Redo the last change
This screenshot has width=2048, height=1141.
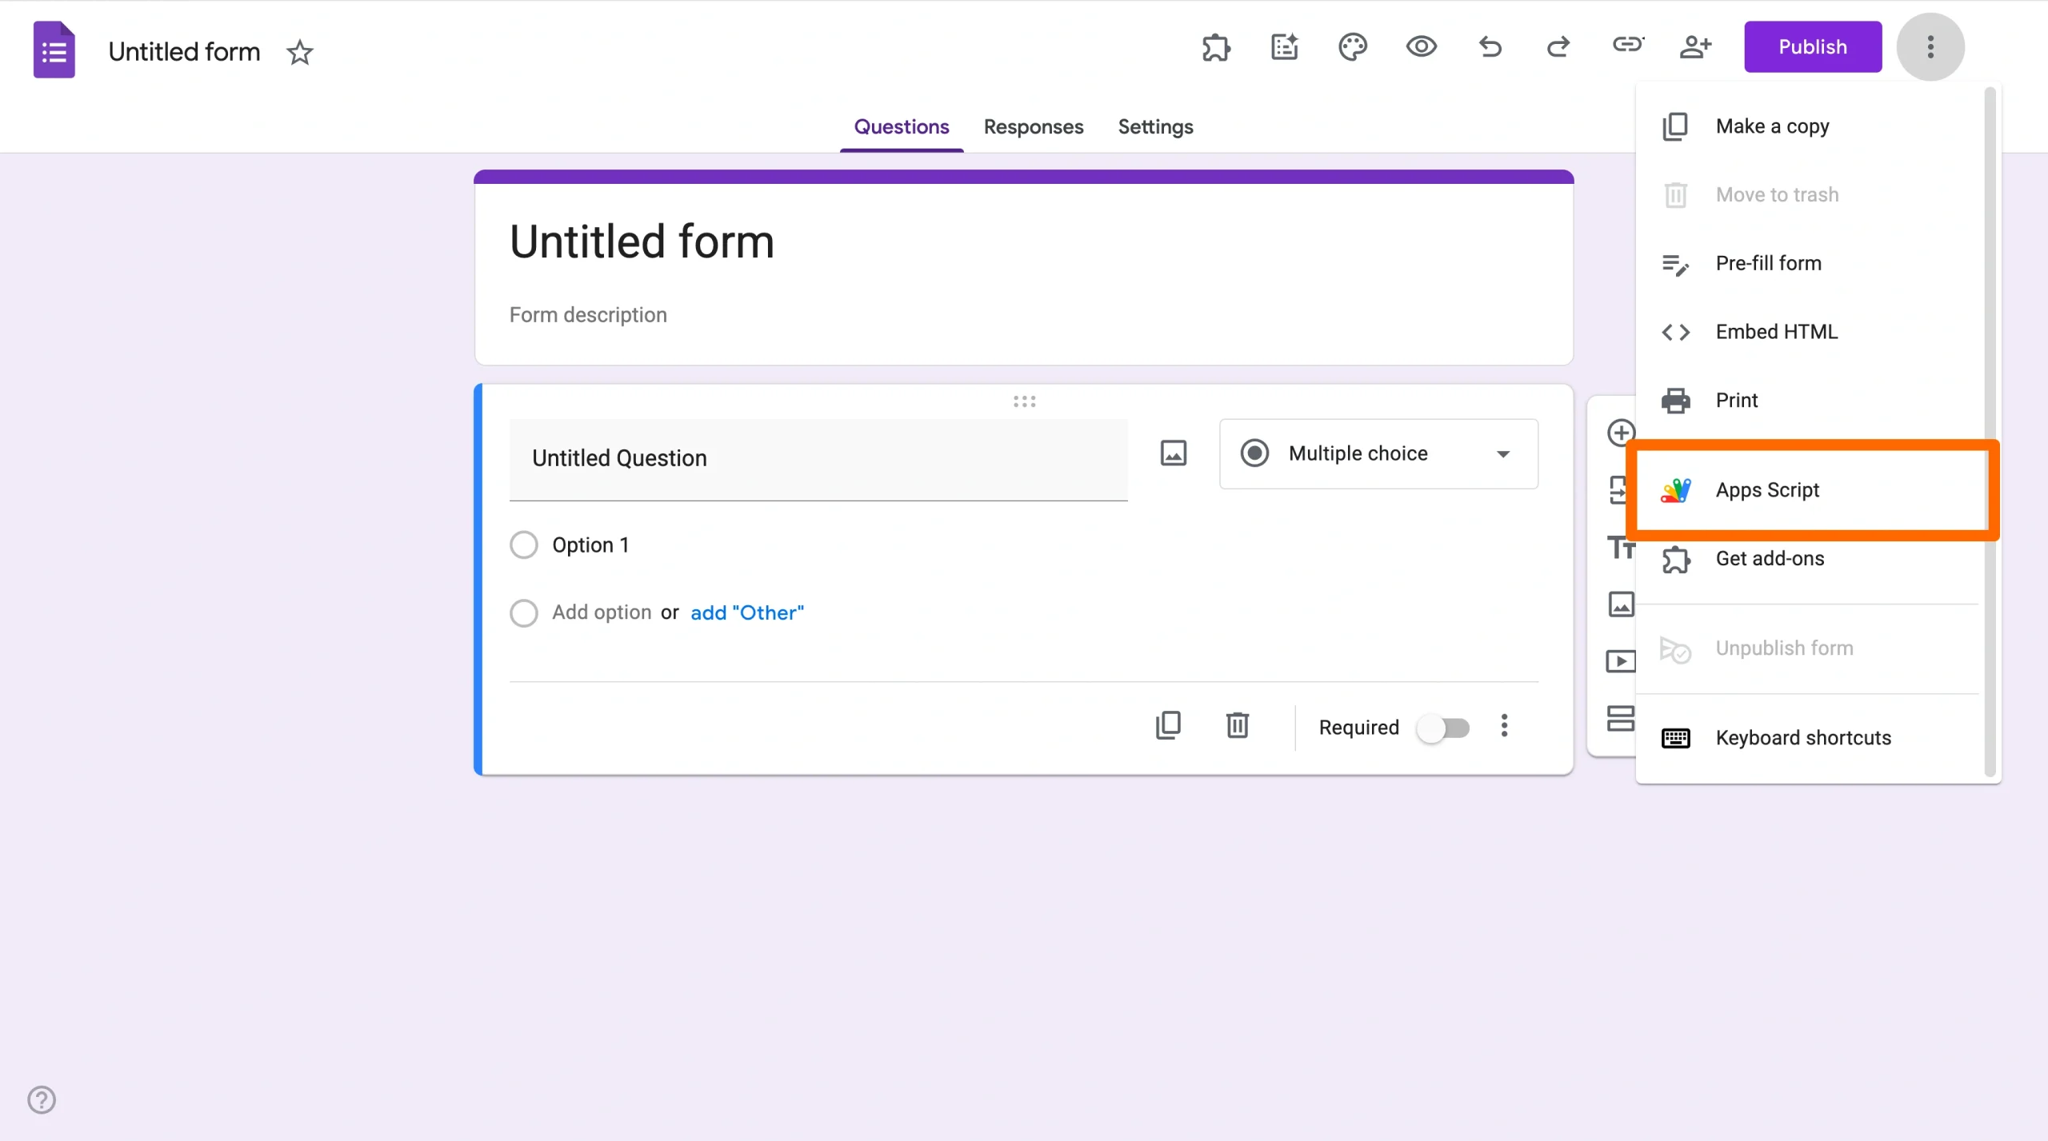coord(1558,48)
